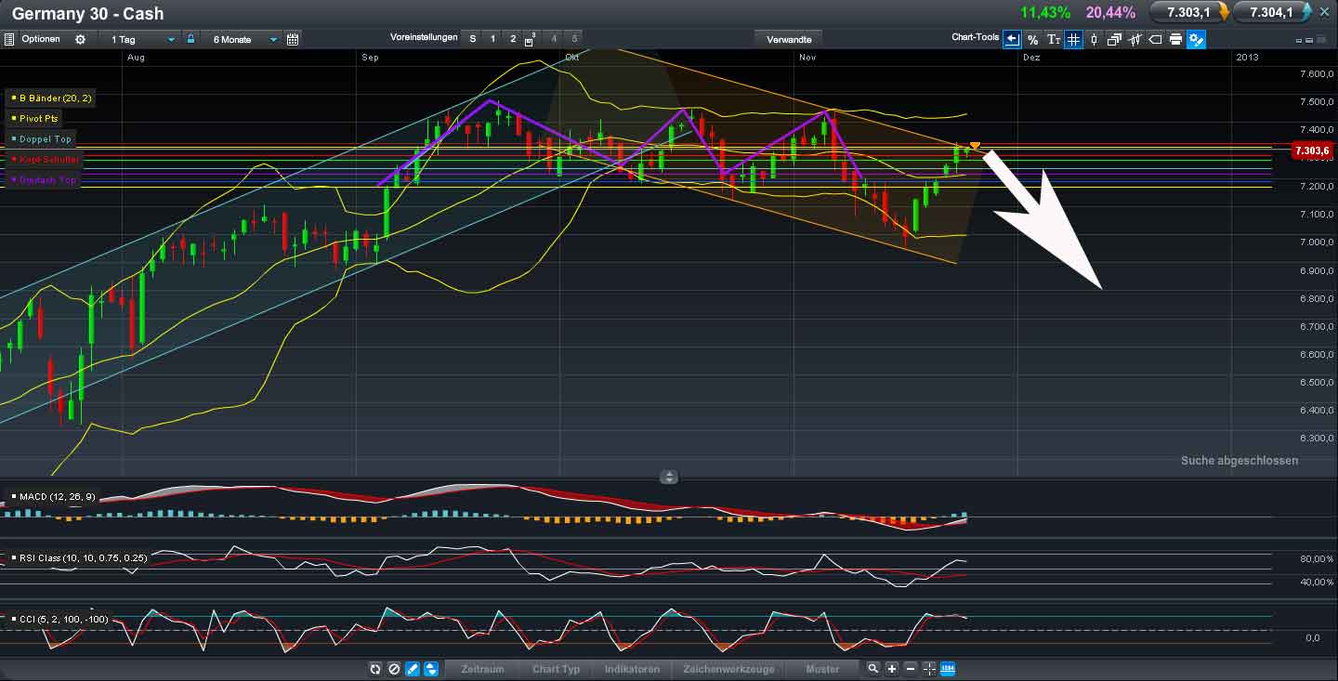The height and width of the screenshot is (681, 1338).
Task: Zoom out with the minus icon
Action: (x=911, y=669)
